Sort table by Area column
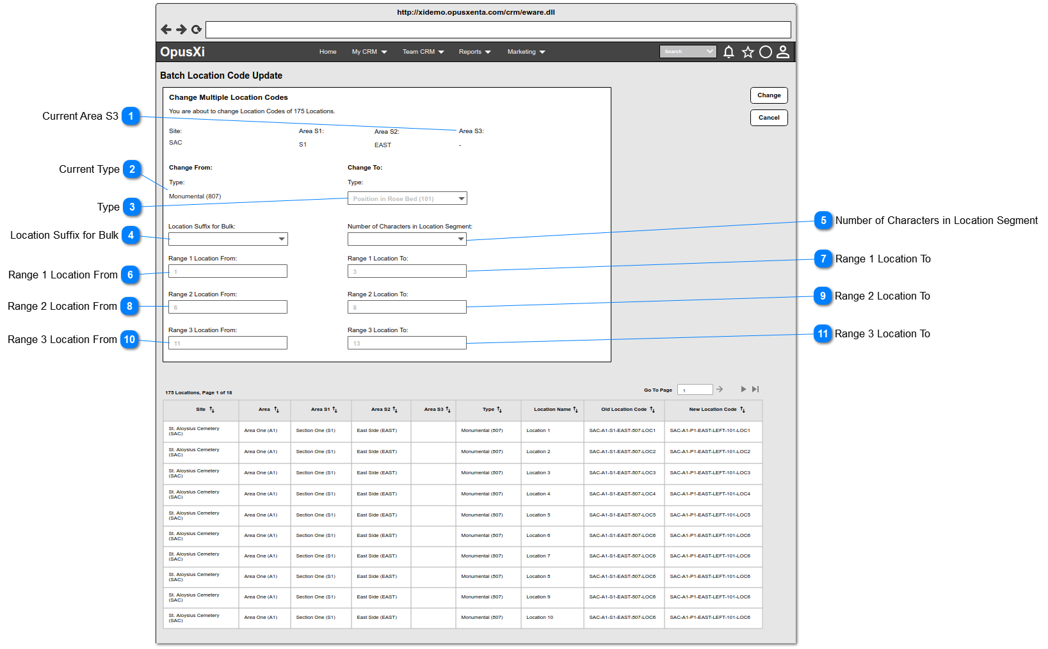The width and height of the screenshot is (1048, 649). click(277, 410)
